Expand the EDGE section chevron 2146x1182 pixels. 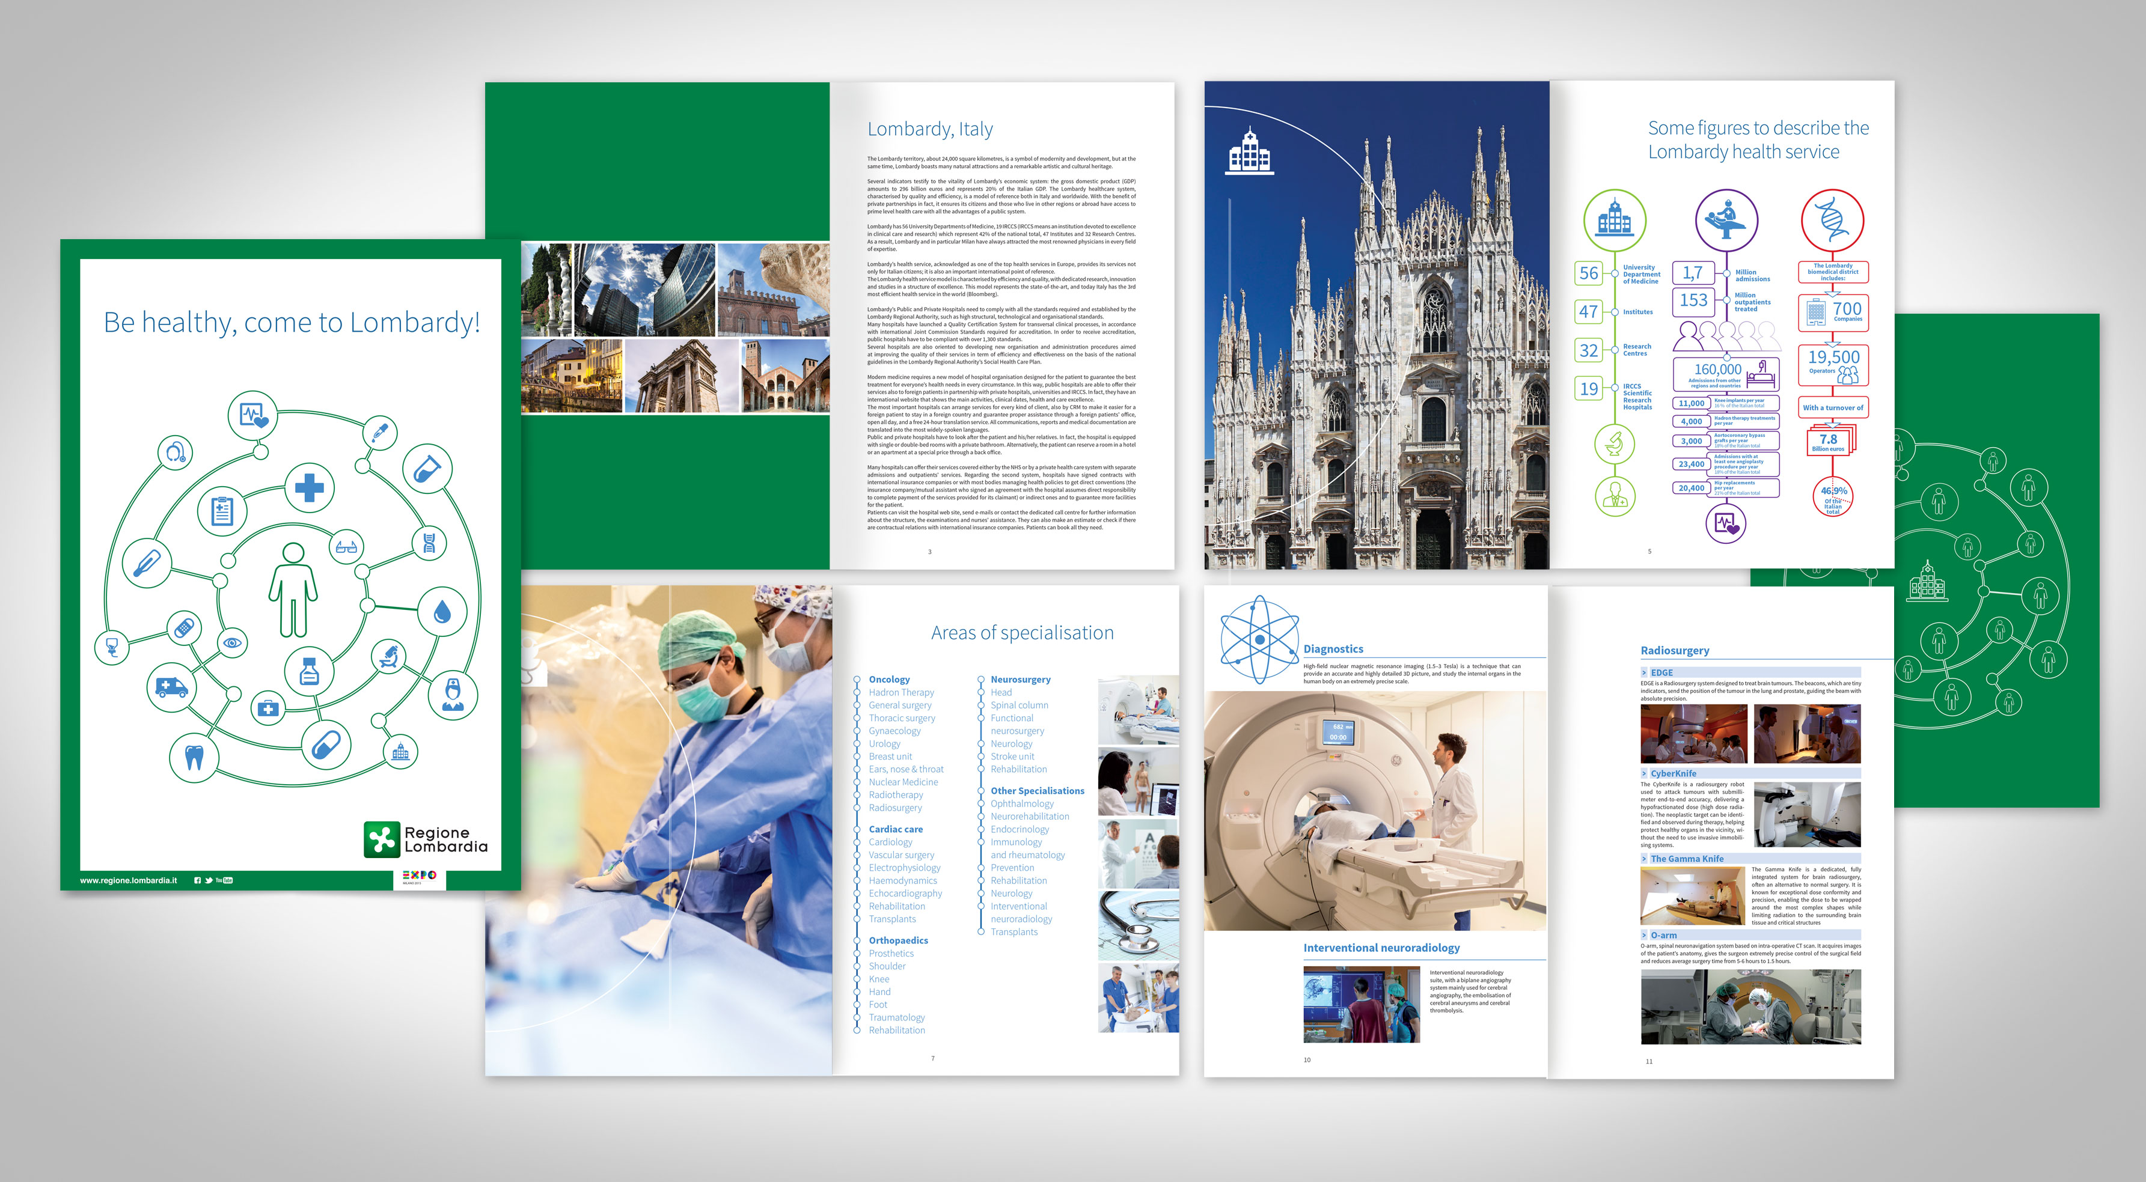coord(1643,672)
